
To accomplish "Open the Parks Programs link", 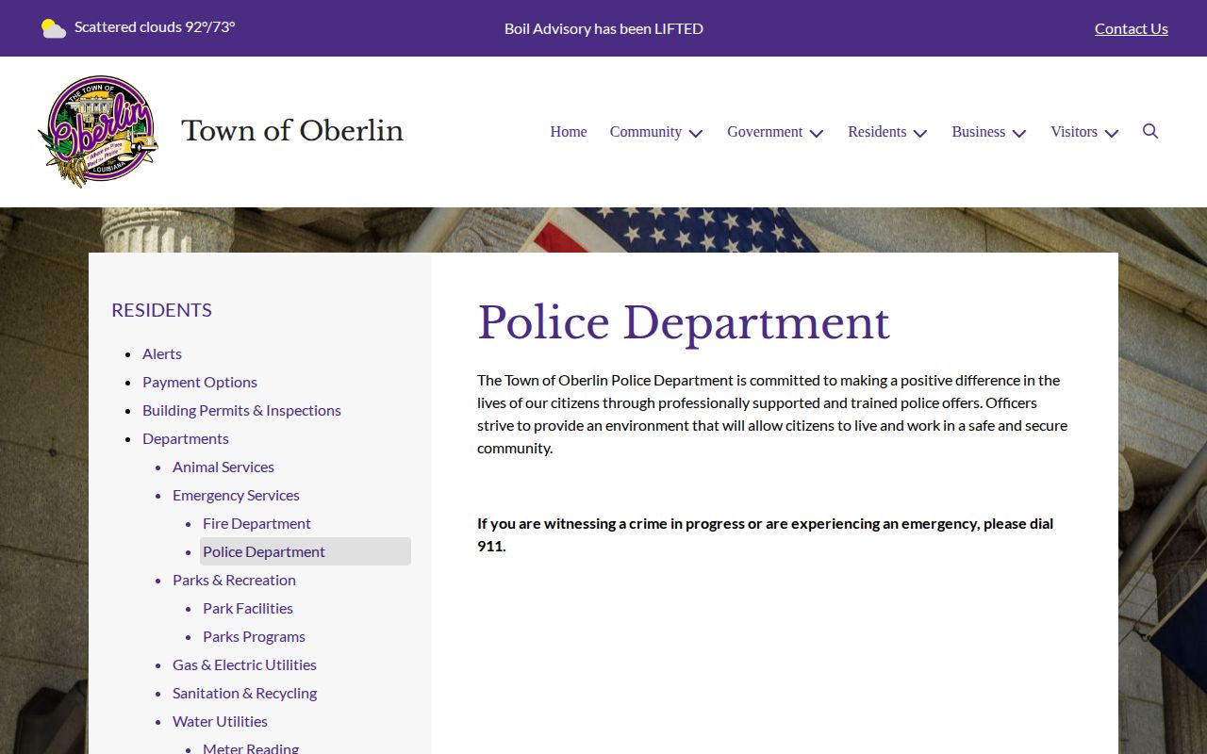I will tap(254, 636).
